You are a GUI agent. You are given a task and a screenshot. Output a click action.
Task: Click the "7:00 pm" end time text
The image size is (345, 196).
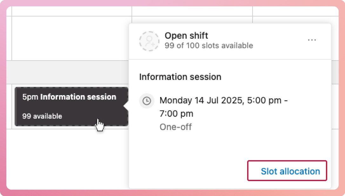(176, 114)
